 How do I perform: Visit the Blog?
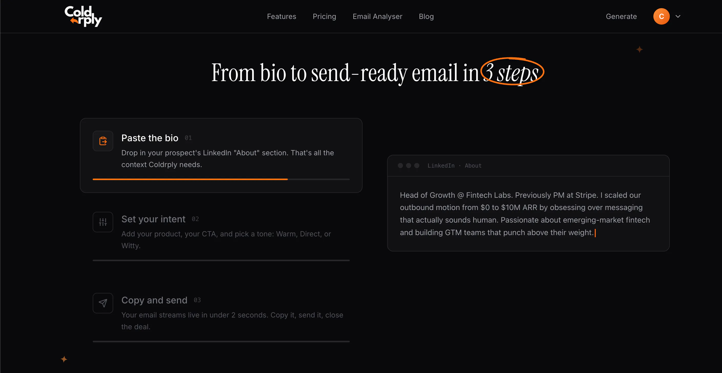tap(426, 17)
